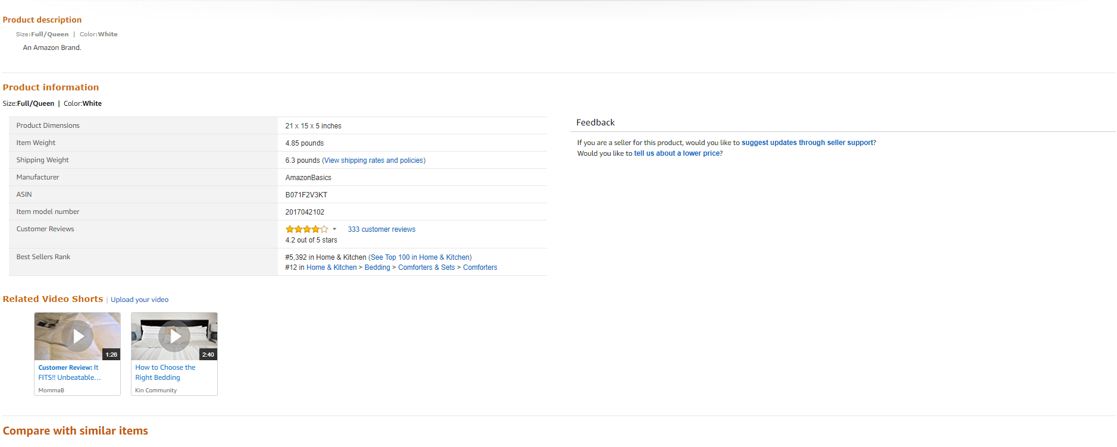Click the 4.2 out of 5 stars text

[311, 240]
